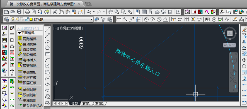This screenshot has height=109, width=247.
Task: Click the Paste clipboard icon
Action: click(68, 12)
